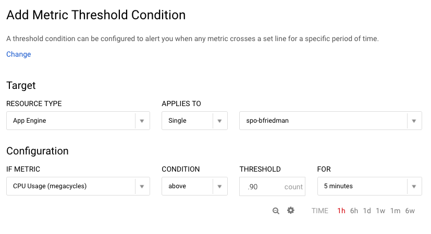Switch to the 6w time range
The height and width of the screenshot is (234, 431).
point(410,211)
